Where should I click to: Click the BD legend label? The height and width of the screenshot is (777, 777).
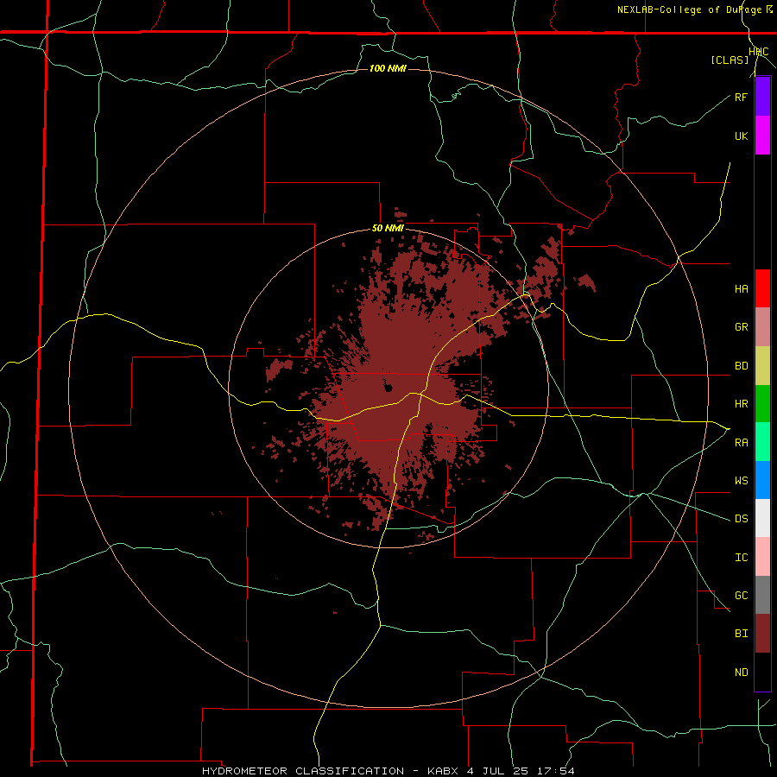tap(741, 366)
